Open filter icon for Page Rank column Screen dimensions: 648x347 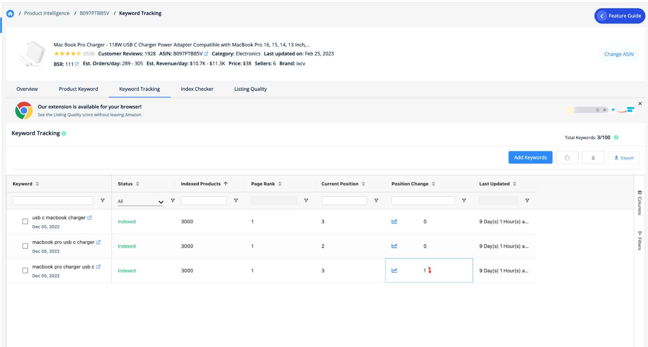(x=306, y=201)
